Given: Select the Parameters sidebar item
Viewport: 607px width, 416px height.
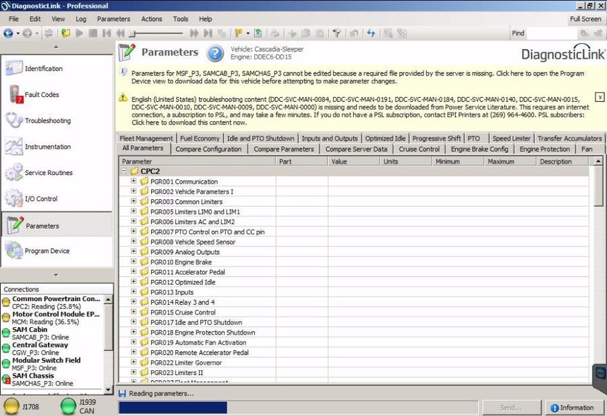Looking at the screenshot, I should pos(57,226).
